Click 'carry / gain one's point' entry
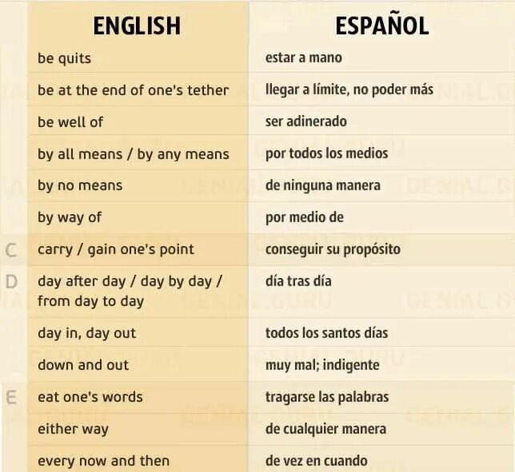 click(x=116, y=250)
